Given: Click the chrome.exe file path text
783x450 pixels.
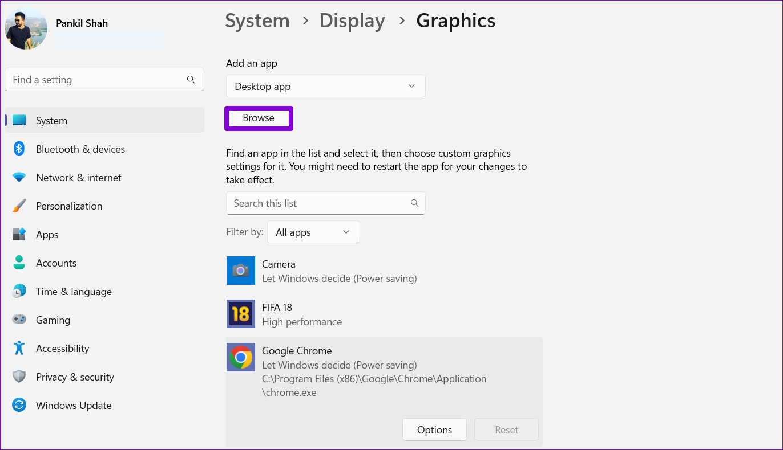Looking at the screenshot, I should pos(374,386).
